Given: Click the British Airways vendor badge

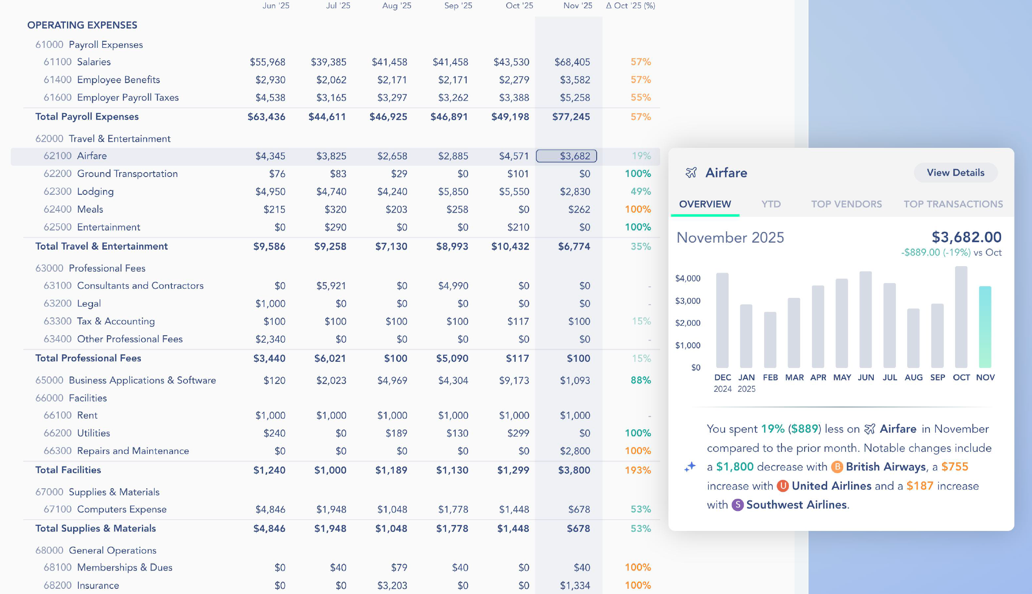Looking at the screenshot, I should [837, 467].
